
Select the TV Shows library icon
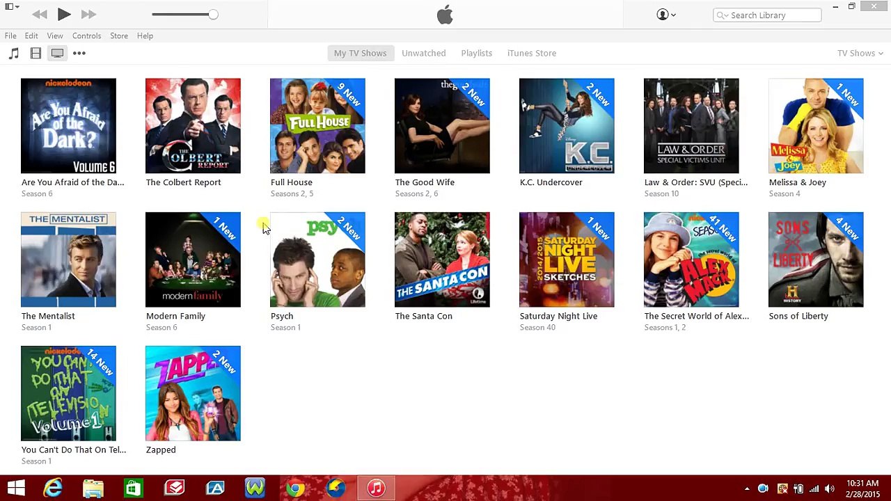(57, 53)
